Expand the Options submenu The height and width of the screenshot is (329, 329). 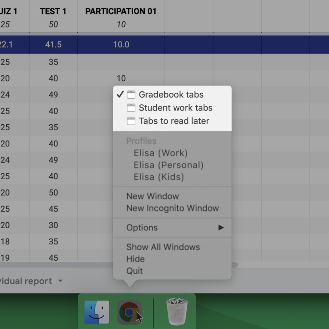[x=142, y=228]
